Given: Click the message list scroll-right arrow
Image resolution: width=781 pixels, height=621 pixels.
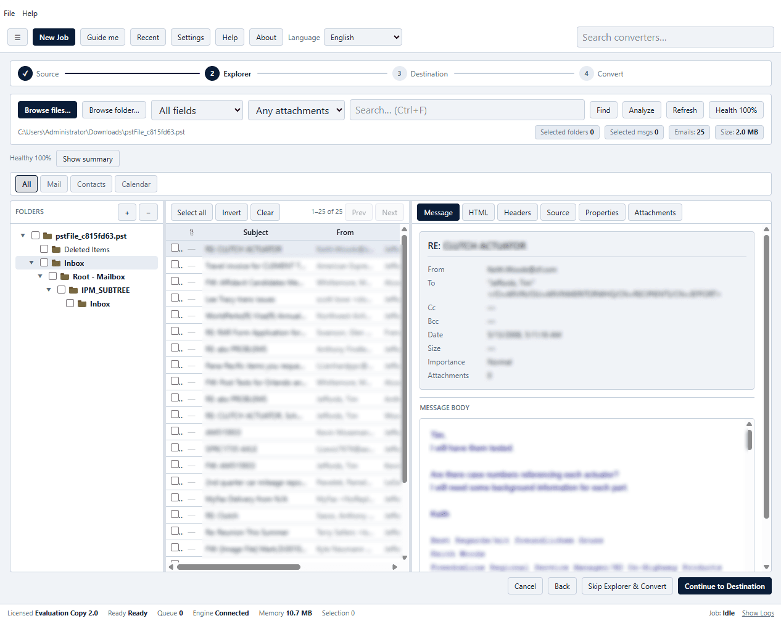Looking at the screenshot, I should coord(395,567).
